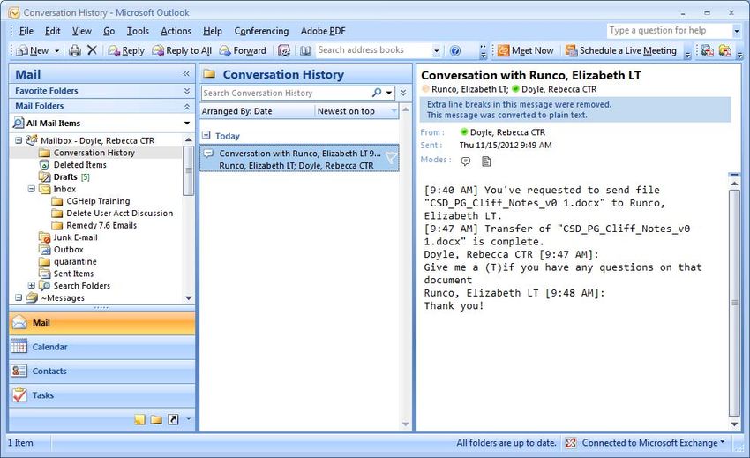Open the Adobe PDF menu
The height and width of the screenshot is (458, 750).
323,31
